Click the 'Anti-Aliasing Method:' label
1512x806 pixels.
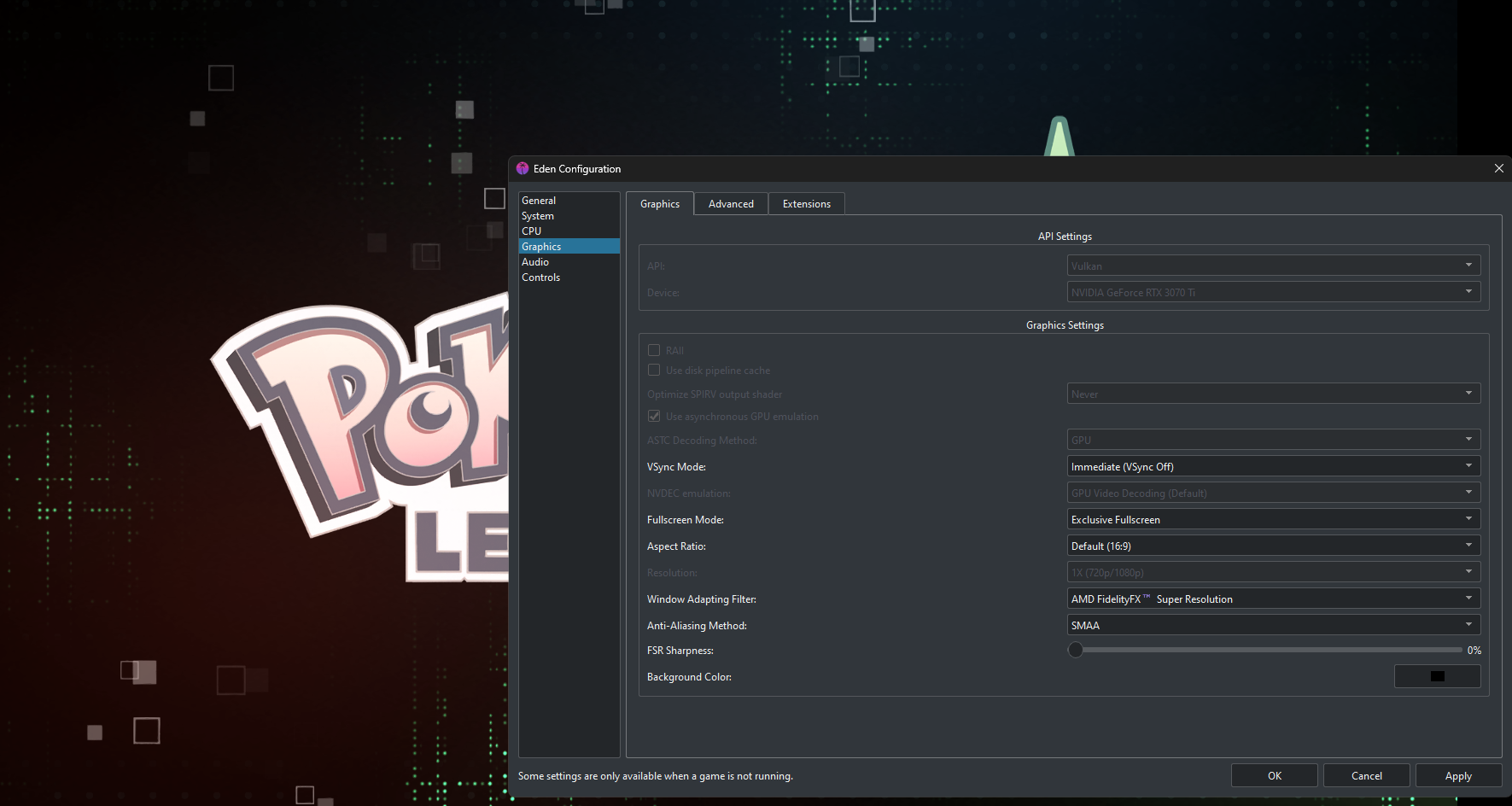(697, 626)
